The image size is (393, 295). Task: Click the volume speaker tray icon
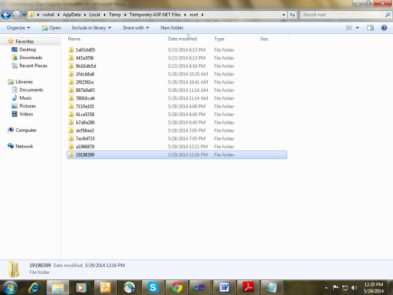354,288
